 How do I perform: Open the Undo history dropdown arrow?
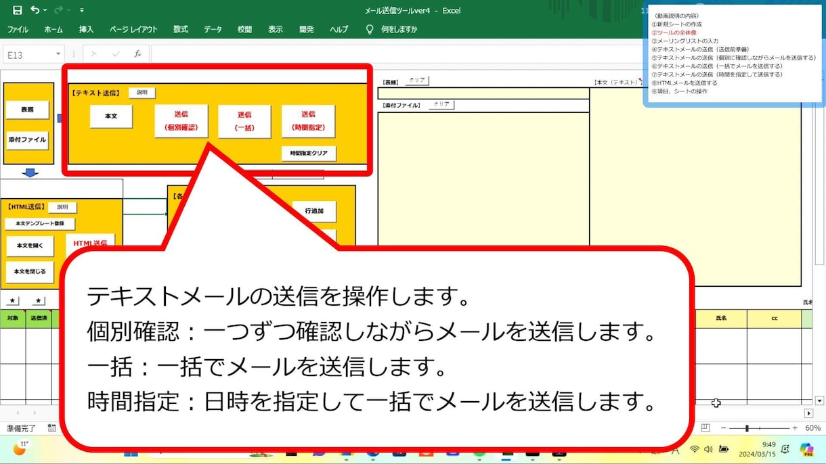pyautogui.click(x=45, y=11)
